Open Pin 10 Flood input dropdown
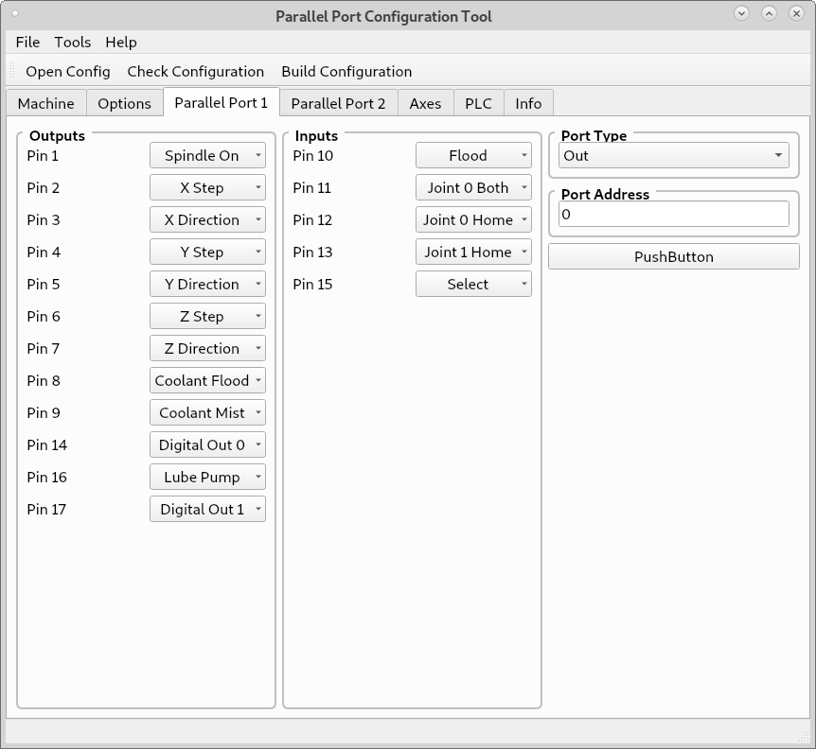Screen dimensions: 816x749 pyautogui.click(x=473, y=155)
